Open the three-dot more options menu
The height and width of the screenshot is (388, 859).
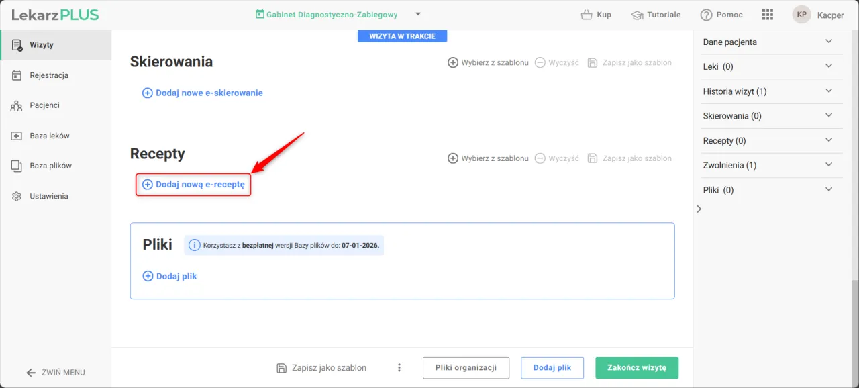[399, 368]
